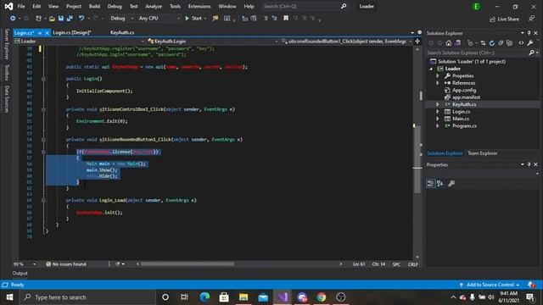
Task: Click the uncomment selected lines icon
Action: [x=274, y=19]
